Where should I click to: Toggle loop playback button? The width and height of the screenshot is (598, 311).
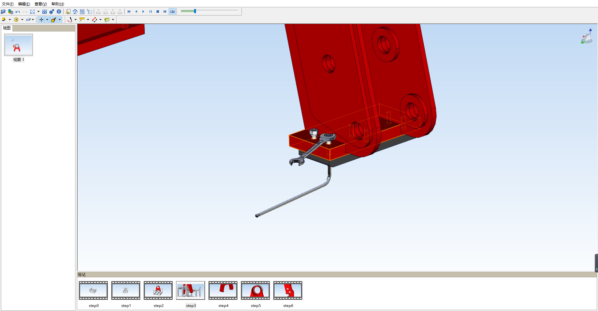pyautogui.click(x=172, y=12)
